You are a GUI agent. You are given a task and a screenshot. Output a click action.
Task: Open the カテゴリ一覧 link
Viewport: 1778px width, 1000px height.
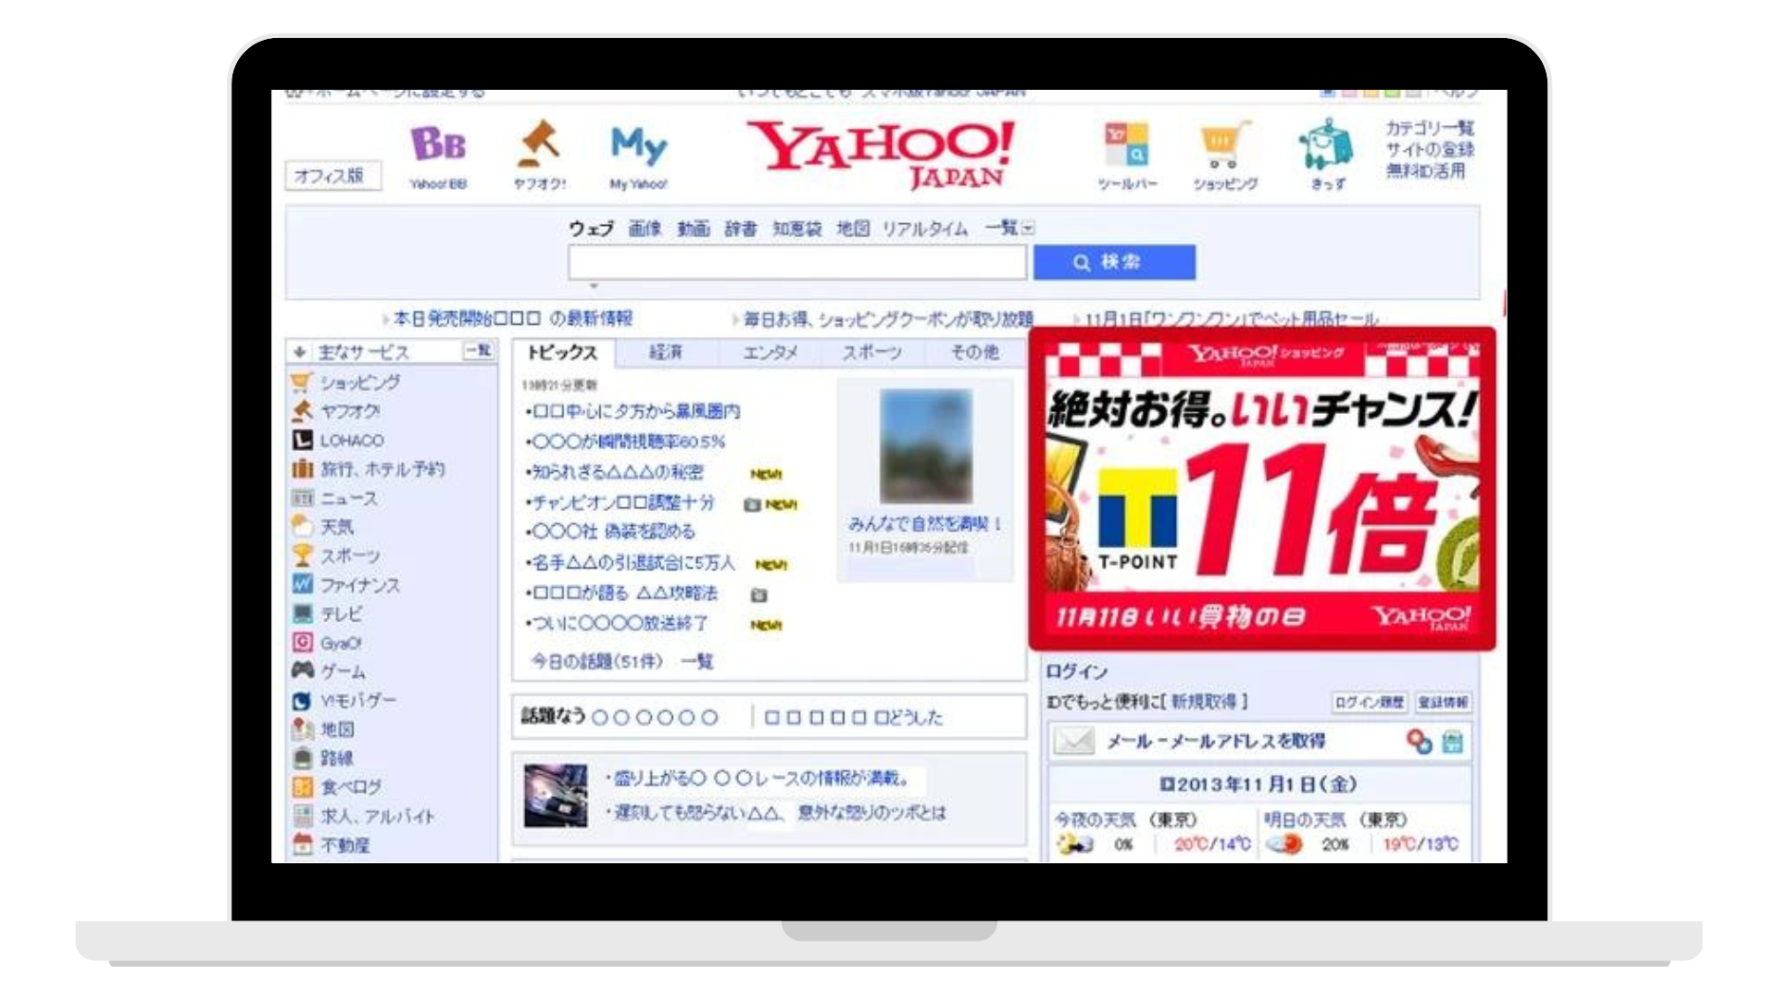pyautogui.click(x=1429, y=128)
